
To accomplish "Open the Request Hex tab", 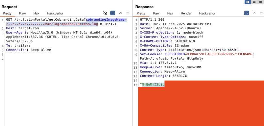I will pos(36,13).
